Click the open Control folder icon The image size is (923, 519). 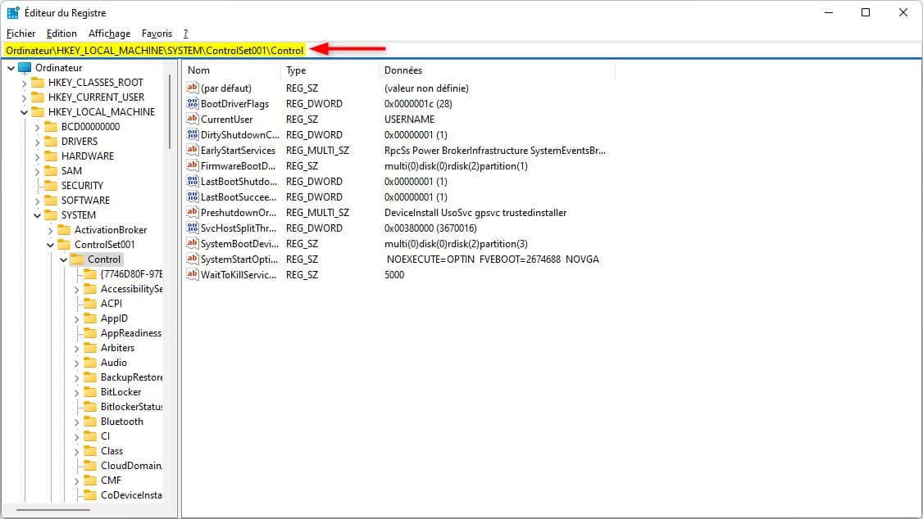(x=77, y=259)
